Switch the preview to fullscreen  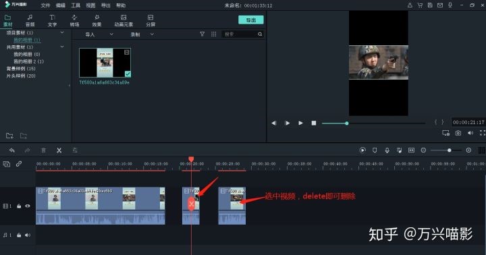coord(482,133)
